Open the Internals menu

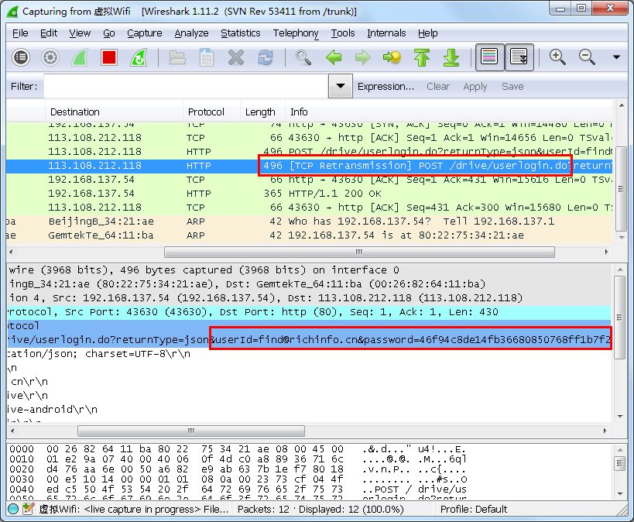coord(386,33)
